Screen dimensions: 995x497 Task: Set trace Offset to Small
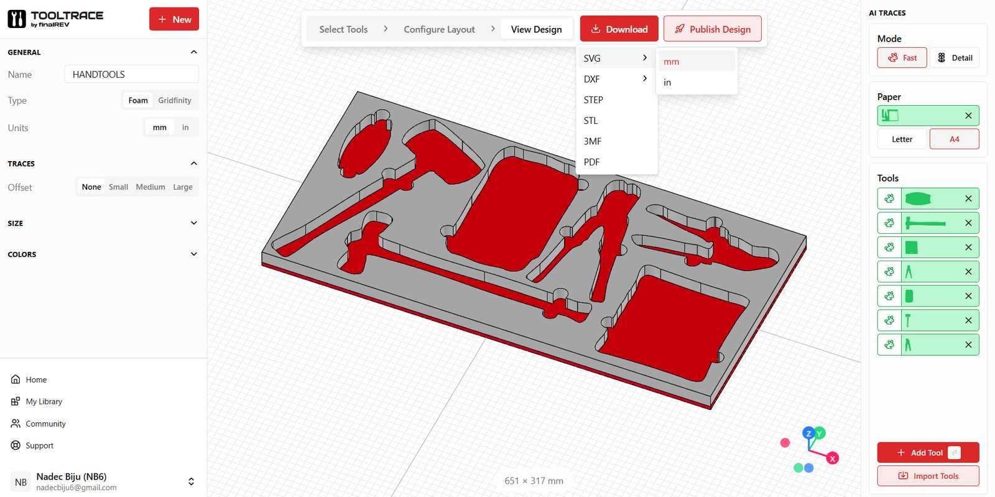click(118, 187)
